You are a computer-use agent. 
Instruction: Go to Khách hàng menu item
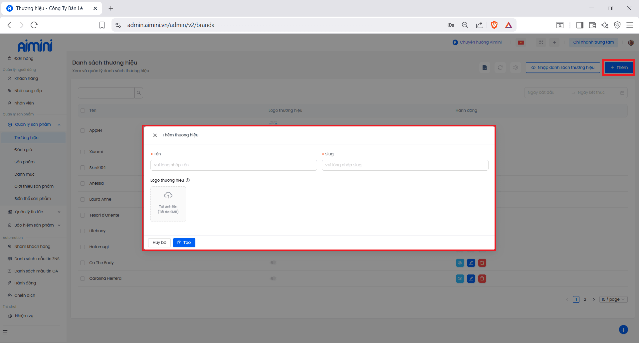point(26,79)
